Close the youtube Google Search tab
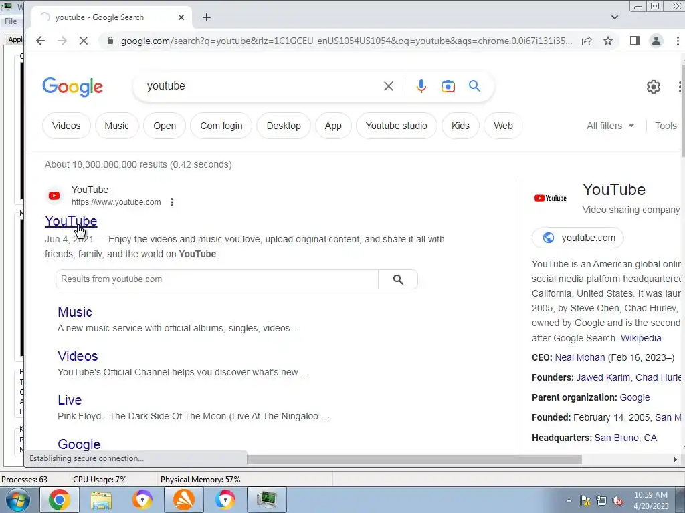This screenshot has width=685, height=513. (181, 17)
